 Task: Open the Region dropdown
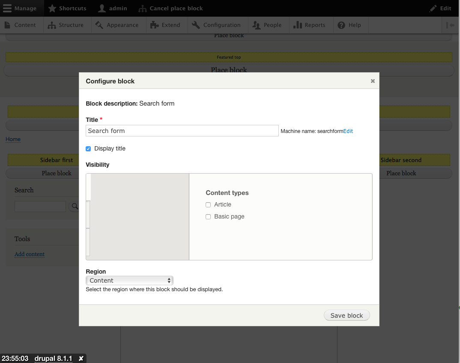click(x=129, y=280)
